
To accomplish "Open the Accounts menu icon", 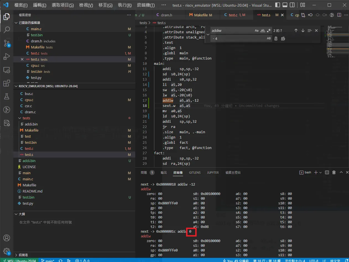I will (x=7, y=238).
